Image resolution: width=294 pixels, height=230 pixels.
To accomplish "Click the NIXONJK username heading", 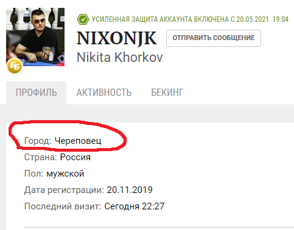I will pos(117,38).
